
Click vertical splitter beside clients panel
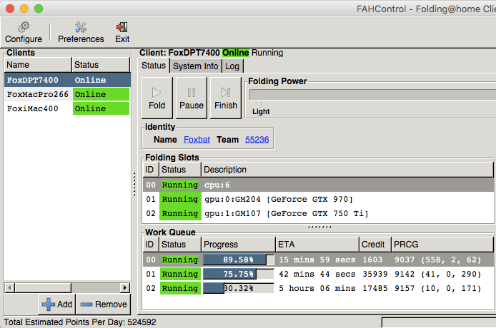[134, 184]
